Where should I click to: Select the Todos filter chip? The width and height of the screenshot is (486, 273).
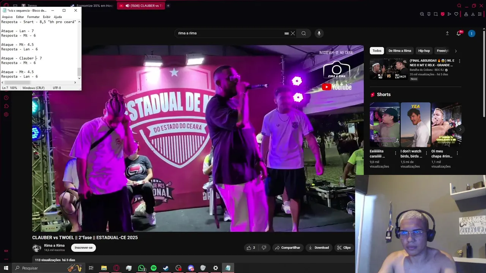coord(377,51)
